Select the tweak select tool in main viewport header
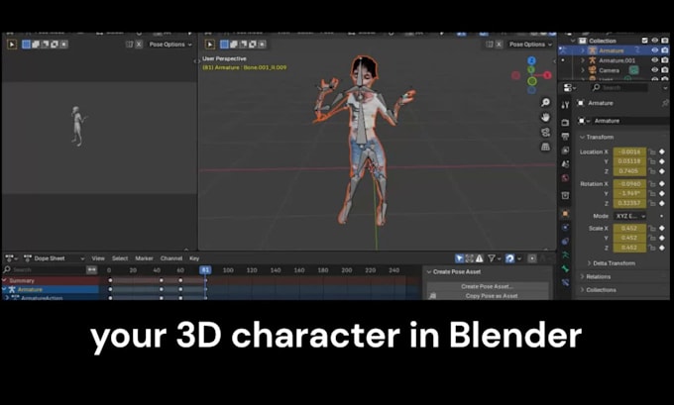Viewport: 674px width, 405px height. tap(210, 45)
